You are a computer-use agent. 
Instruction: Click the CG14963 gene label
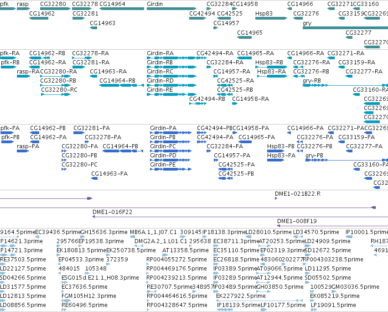coord(103,23)
